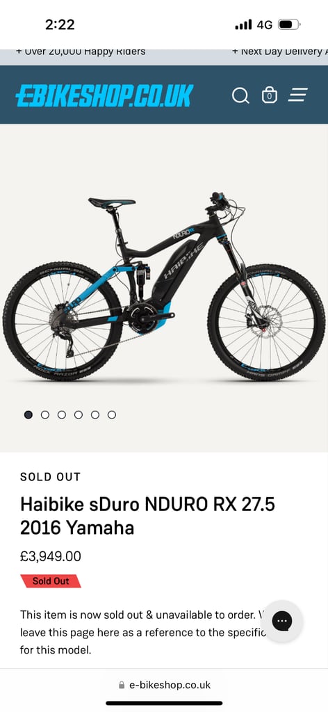Tap the Over 20,000 Happy Riders banner

[81, 51]
